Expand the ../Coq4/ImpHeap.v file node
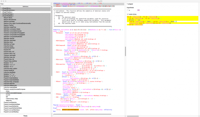The width and height of the screenshot is (200, 117). pyautogui.click(x=1, y=14)
